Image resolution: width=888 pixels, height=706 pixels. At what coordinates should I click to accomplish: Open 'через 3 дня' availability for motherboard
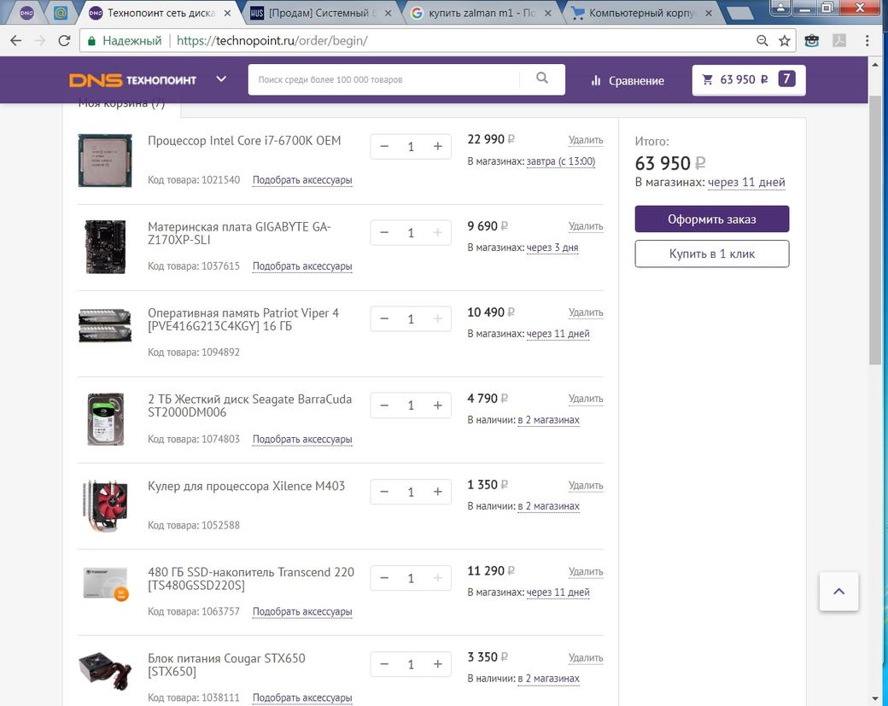pyautogui.click(x=552, y=248)
